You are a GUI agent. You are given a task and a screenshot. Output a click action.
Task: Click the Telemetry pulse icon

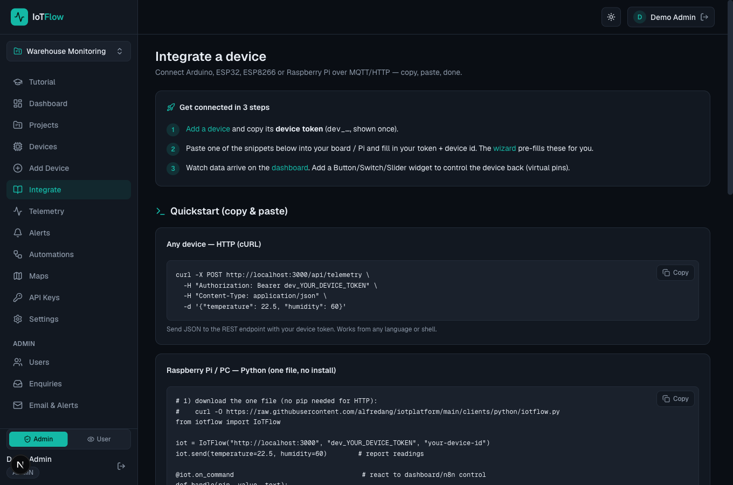[18, 211]
